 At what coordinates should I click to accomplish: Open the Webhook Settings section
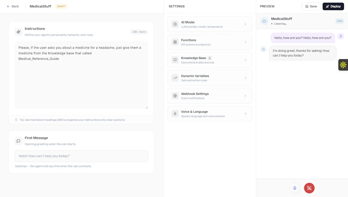tap(210, 96)
